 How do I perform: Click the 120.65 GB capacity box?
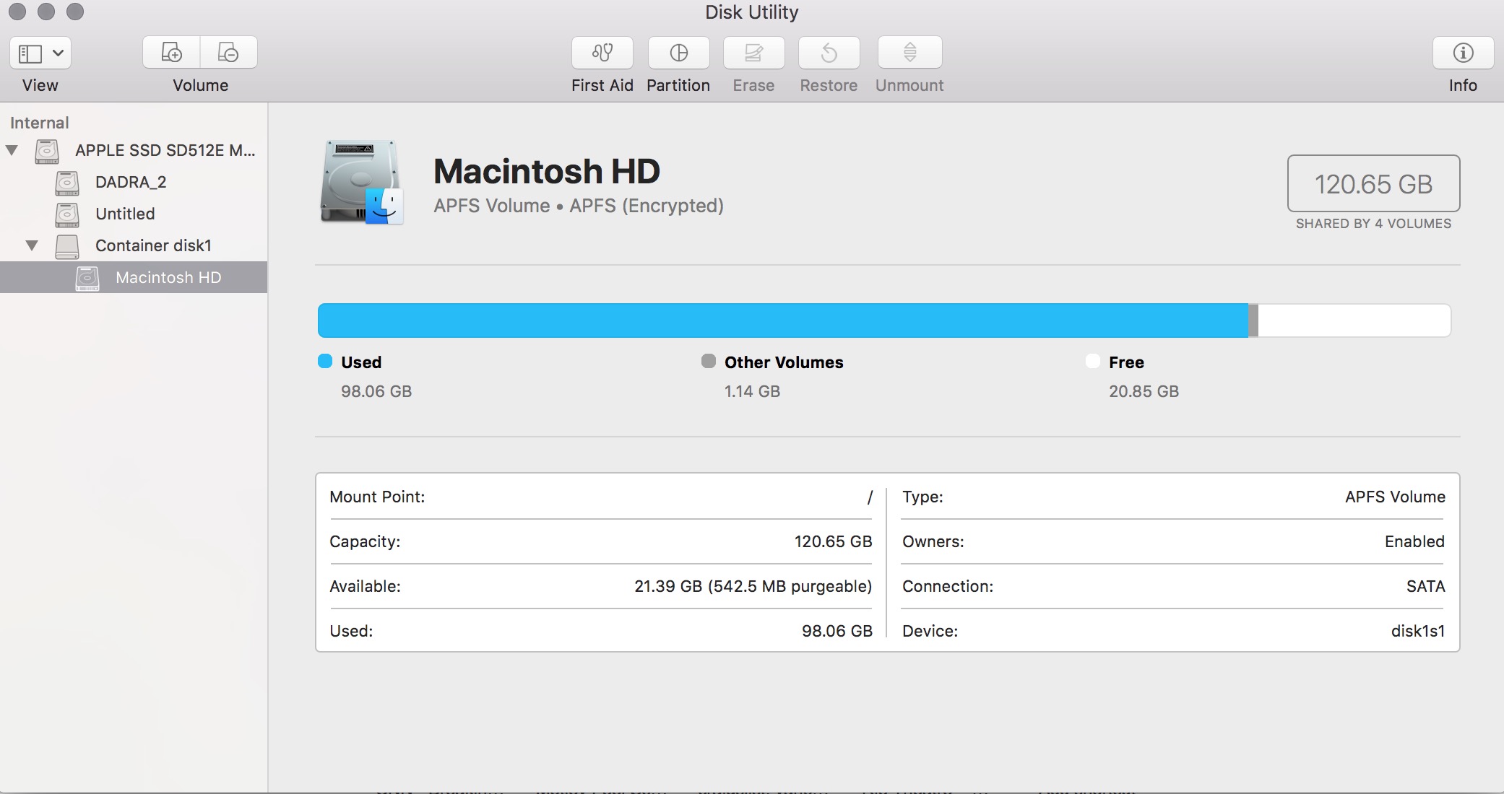[x=1373, y=183]
